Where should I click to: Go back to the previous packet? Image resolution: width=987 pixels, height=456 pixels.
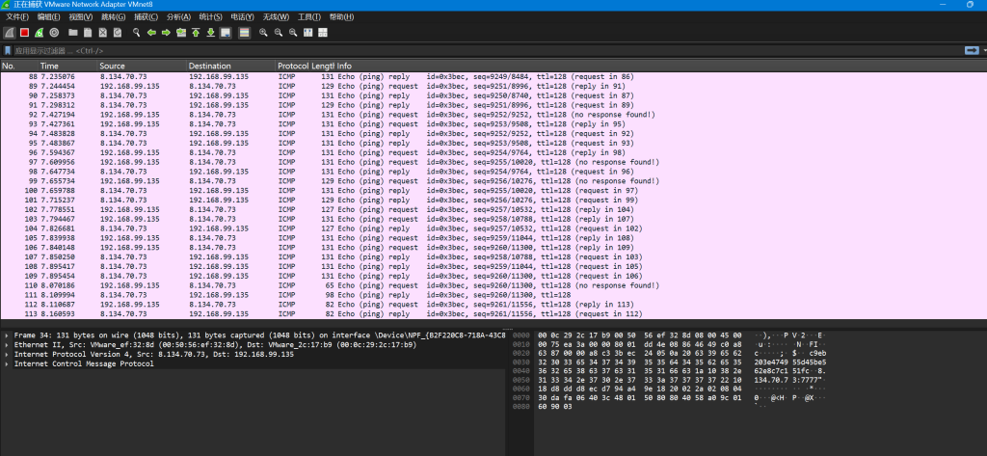[151, 32]
